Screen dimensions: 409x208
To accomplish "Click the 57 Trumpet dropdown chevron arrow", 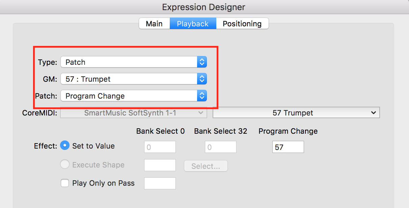I will coord(373,113).
